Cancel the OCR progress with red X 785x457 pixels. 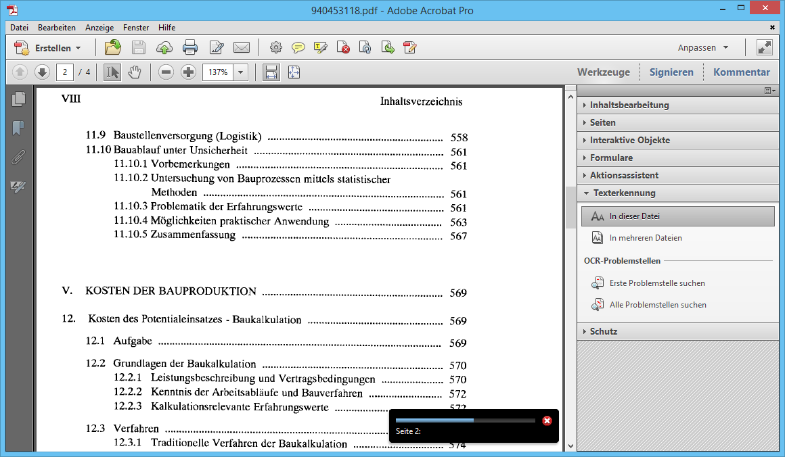coord(547,420)
